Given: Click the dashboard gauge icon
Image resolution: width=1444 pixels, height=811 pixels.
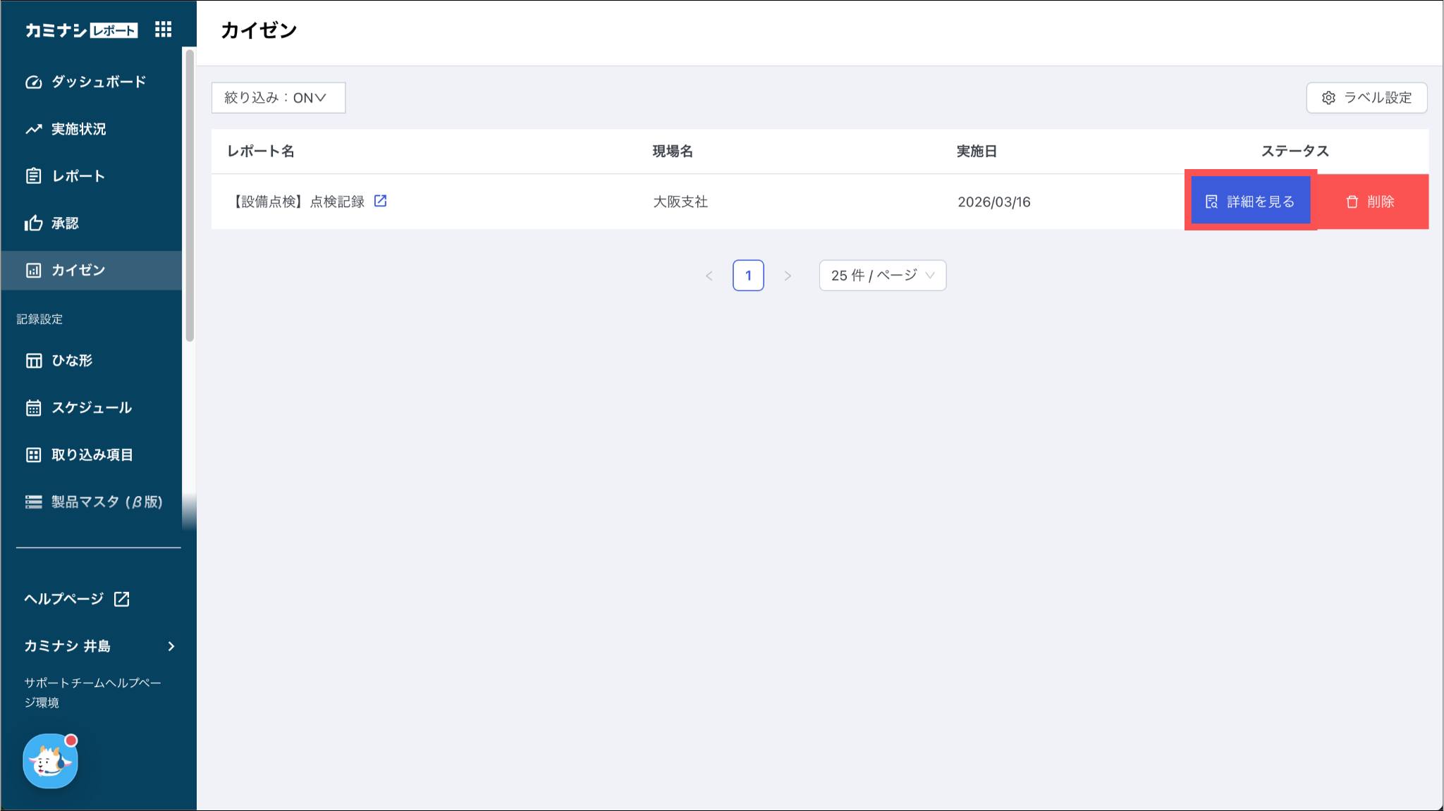Looking at the screenshot, I should [33, 82].
